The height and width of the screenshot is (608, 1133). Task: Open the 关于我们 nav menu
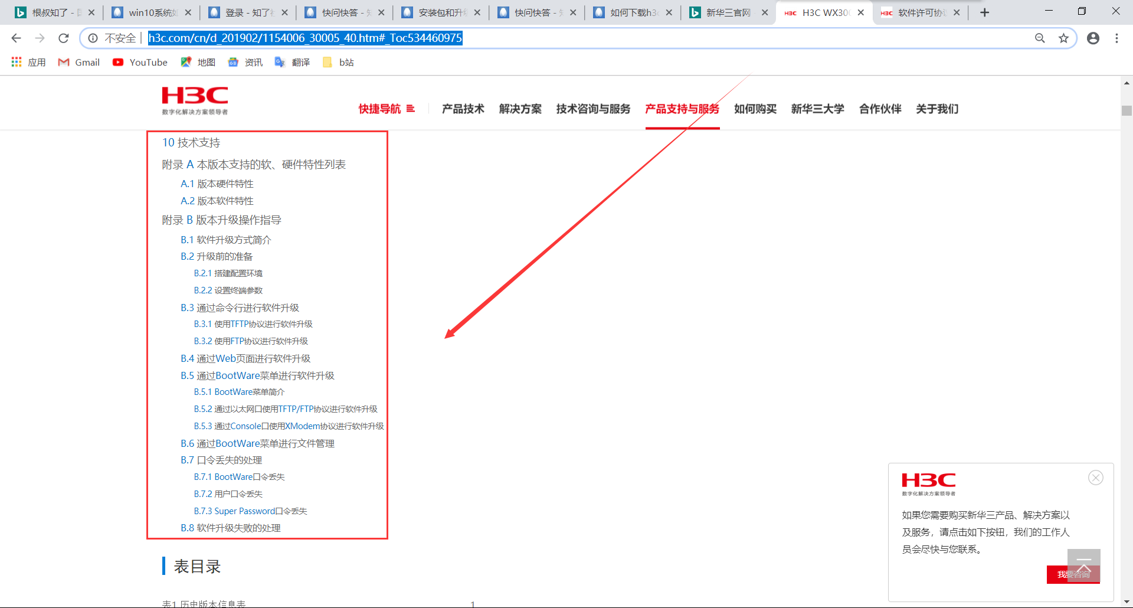click(x=937, y=109)
